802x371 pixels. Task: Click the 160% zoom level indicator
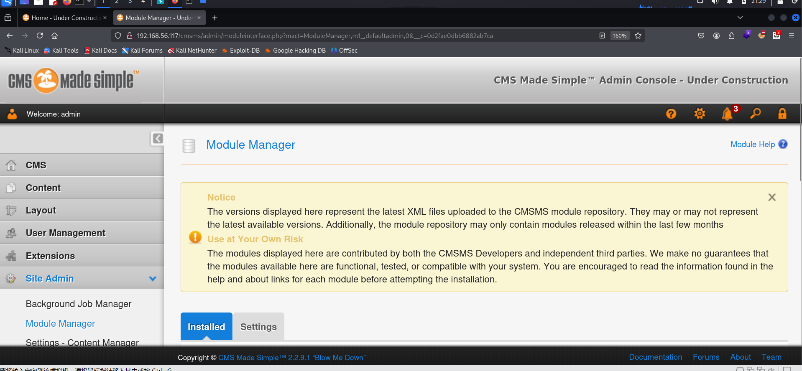[x=620, y=36]
